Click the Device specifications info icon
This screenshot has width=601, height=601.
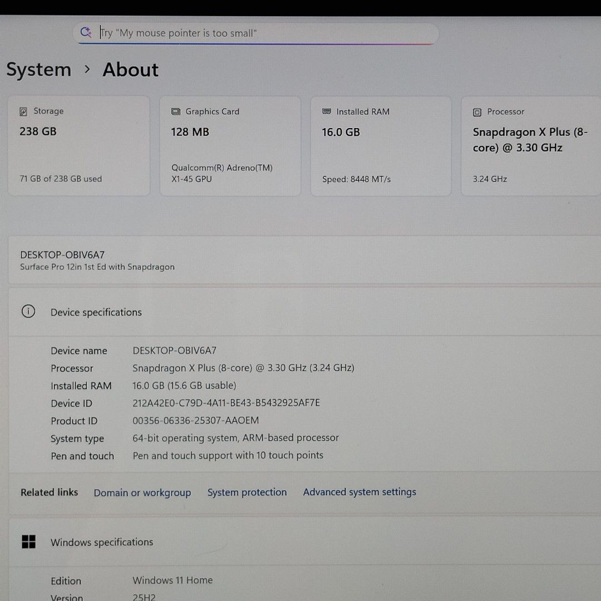28,312
